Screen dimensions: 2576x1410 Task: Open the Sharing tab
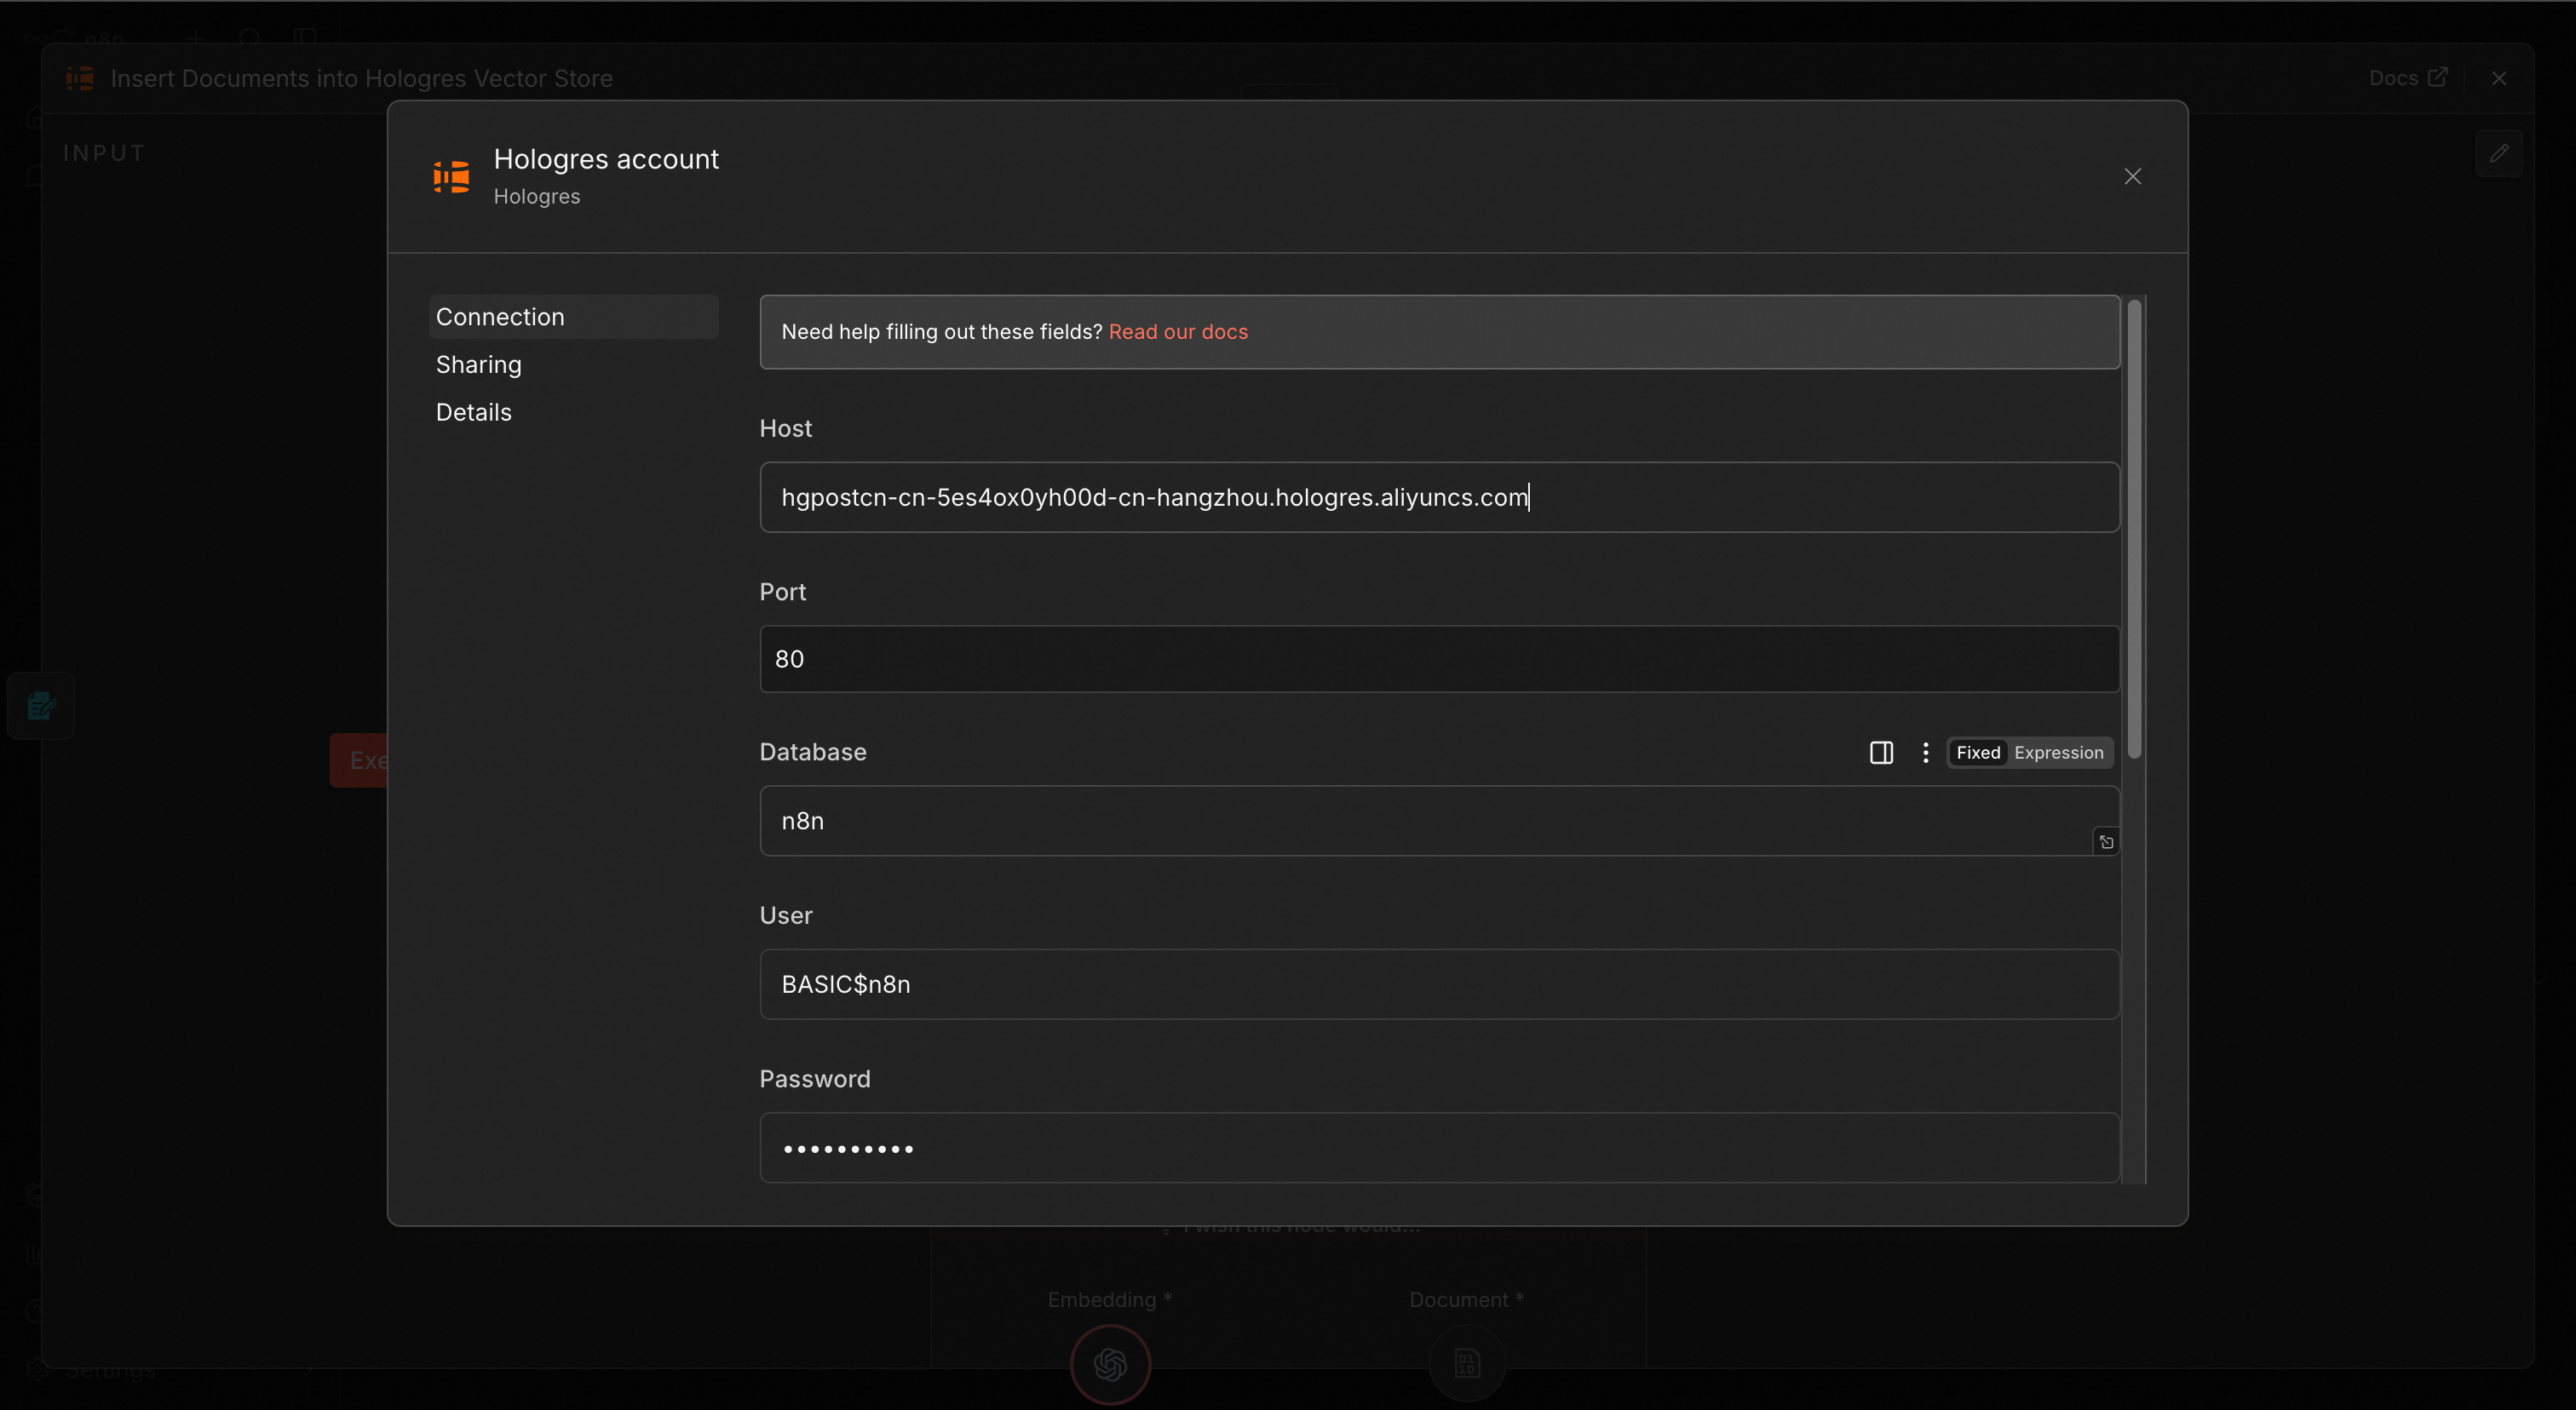478,364
